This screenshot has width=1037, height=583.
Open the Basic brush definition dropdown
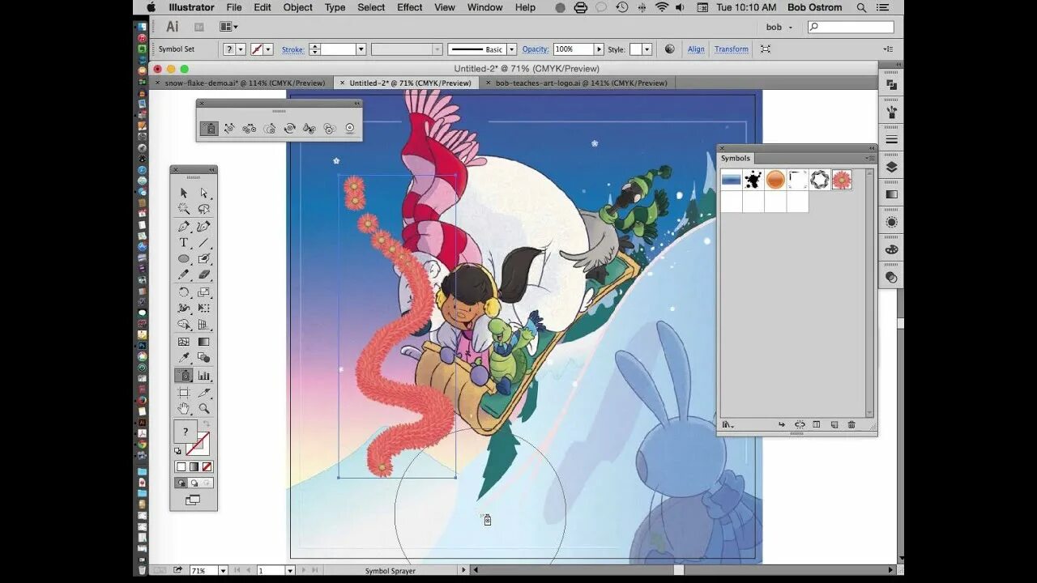(x=511, y=49)
